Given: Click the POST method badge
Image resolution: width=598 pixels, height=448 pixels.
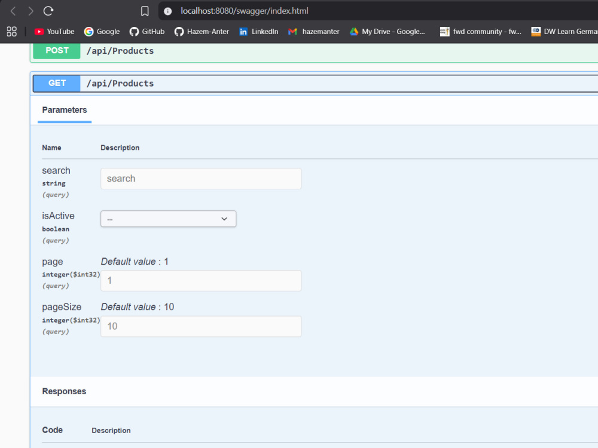Looking at the screenshot, I should click(57, 51).
